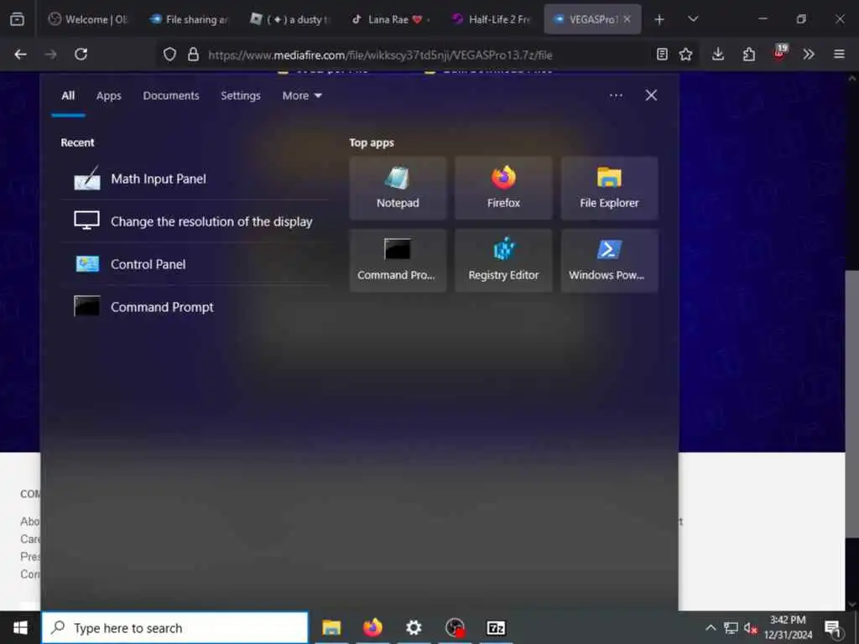The image size is (859, 644).
Task: Go forward in Firefox
Action: [x=50, y=55]
